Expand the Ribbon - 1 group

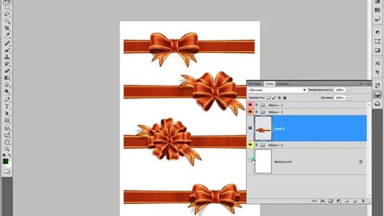tap(257, 105)
